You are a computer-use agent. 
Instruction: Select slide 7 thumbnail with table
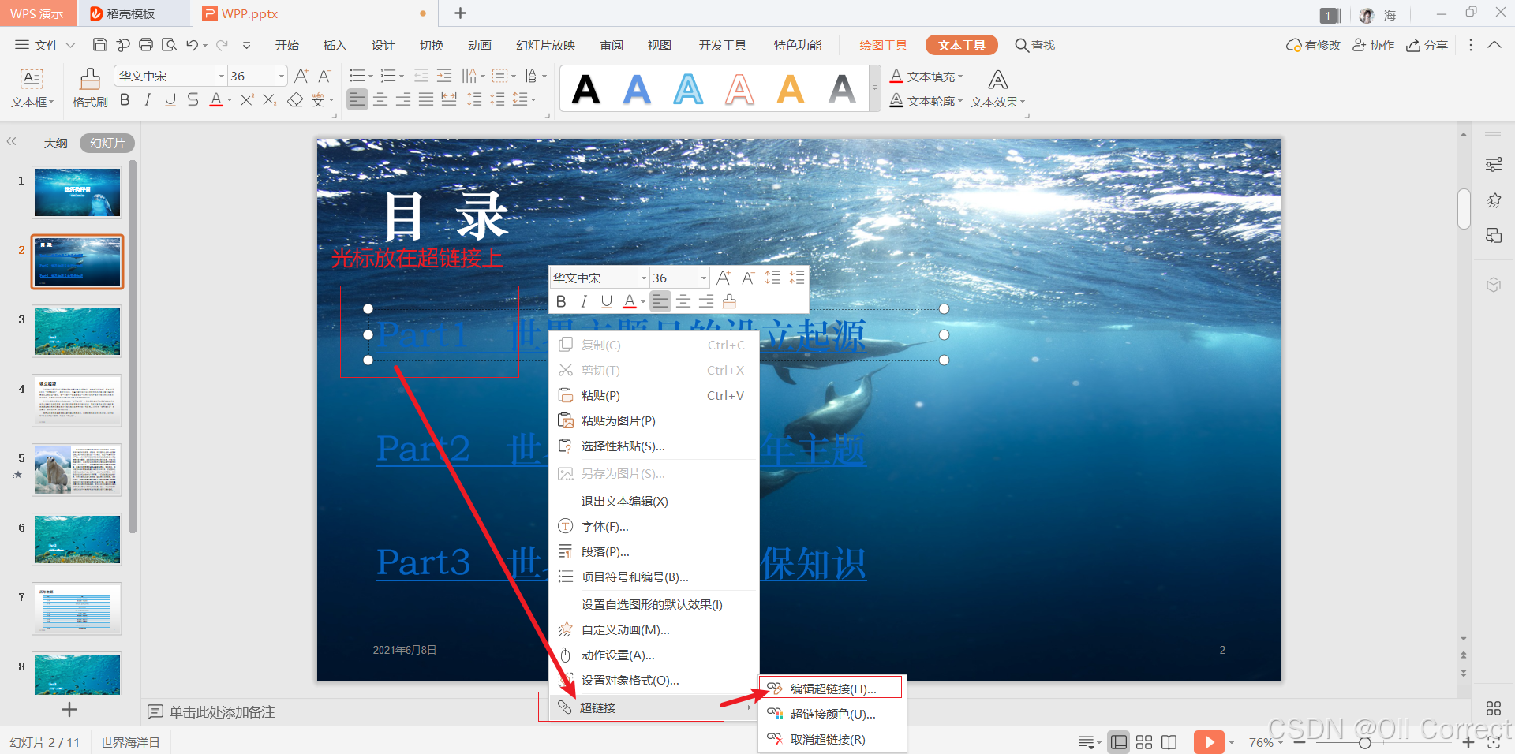[x=77, y=609]
